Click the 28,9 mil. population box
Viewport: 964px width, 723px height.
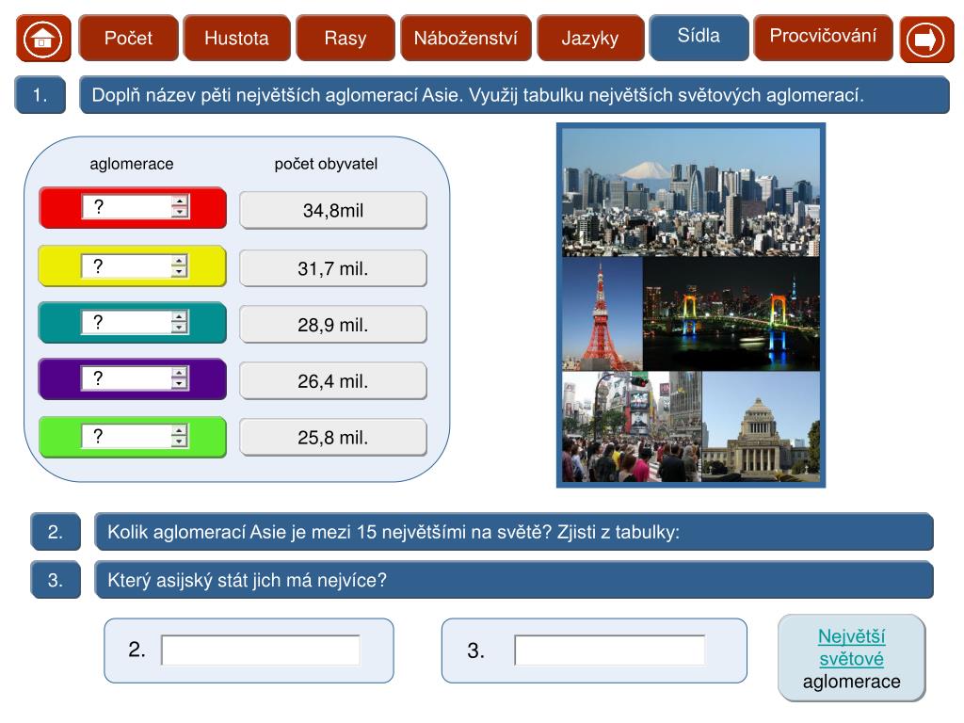333,324
